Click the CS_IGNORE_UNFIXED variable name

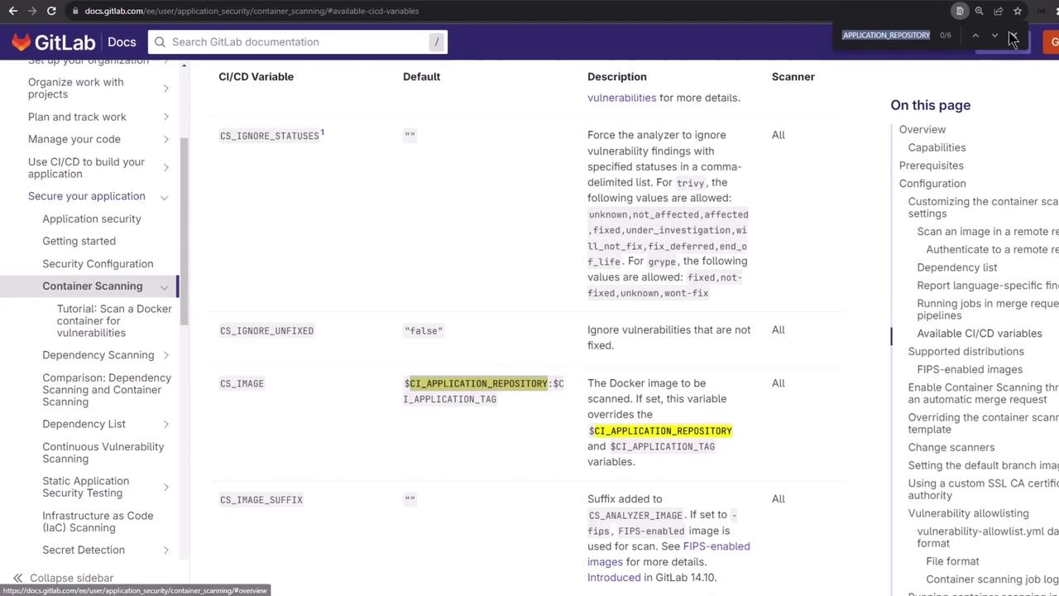[x=266, y=331]
